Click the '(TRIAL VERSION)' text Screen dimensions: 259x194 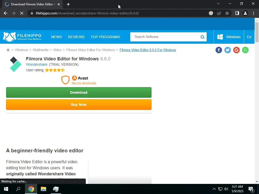[64, 64]
